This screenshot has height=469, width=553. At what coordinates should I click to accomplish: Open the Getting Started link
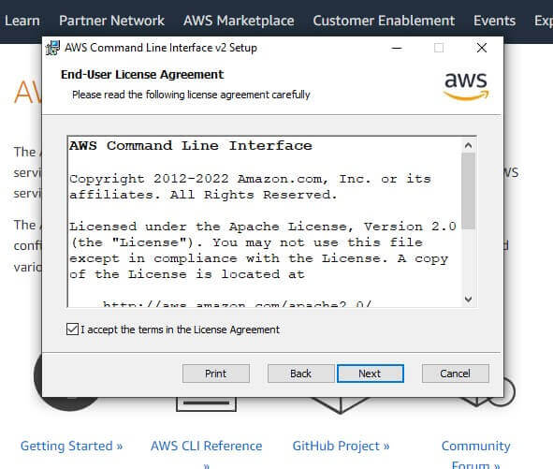click(x=72, y=446)
